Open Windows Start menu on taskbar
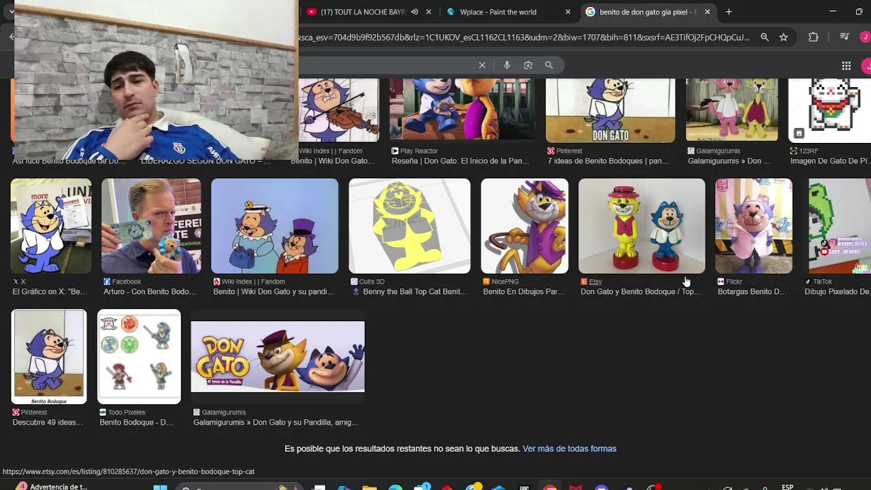 click(x=160, y=487)
